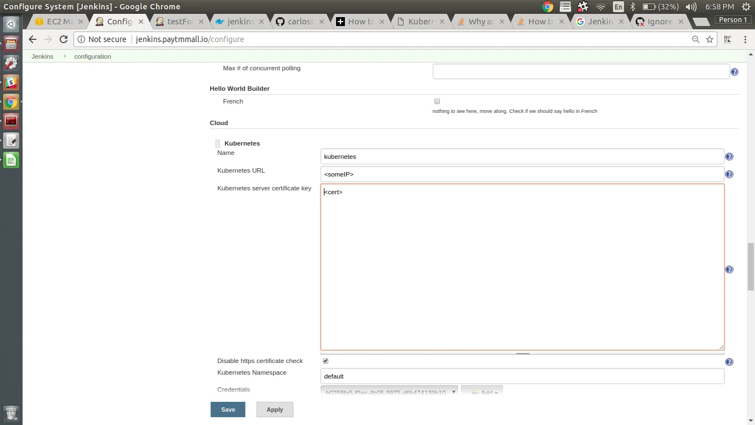Screen dimensions: 755x425
Task: Toggle the French checkbox
Action: tap(437, 101)
